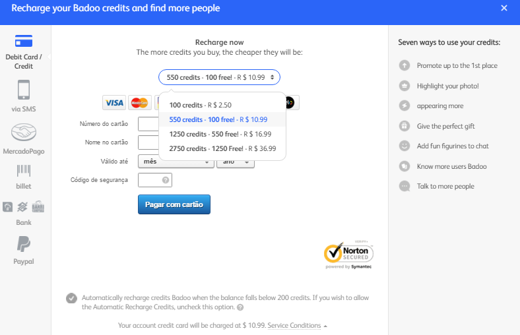Click 'appearing more' text

click(440, 106)
